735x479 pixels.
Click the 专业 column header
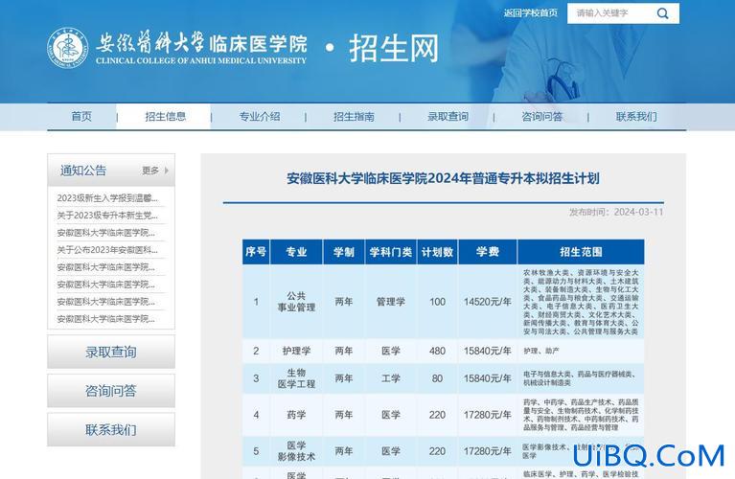pos(296,252)
